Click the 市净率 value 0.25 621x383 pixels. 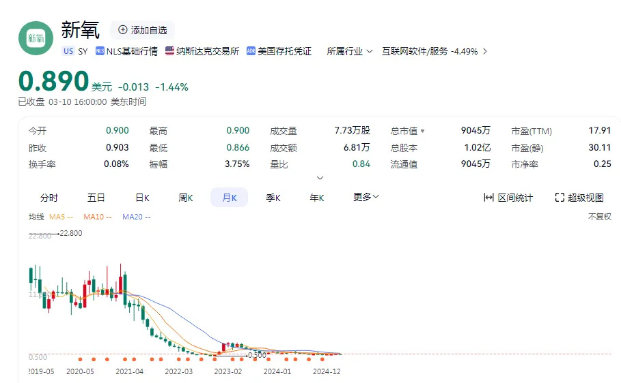tap(603, 164)
